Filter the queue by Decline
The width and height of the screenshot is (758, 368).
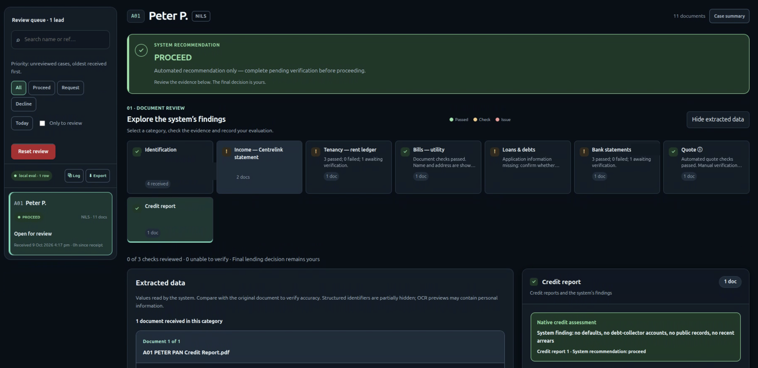24,104
